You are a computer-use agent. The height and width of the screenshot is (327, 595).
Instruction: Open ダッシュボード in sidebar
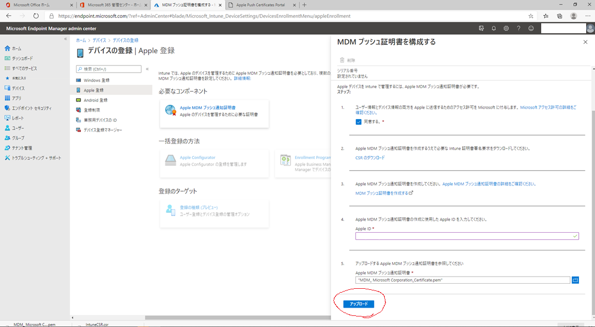19,58
